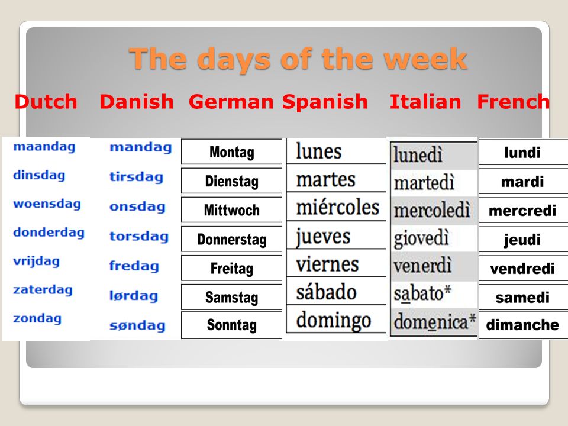Click the Dutch word 'zaterdag'

point(43,290)
